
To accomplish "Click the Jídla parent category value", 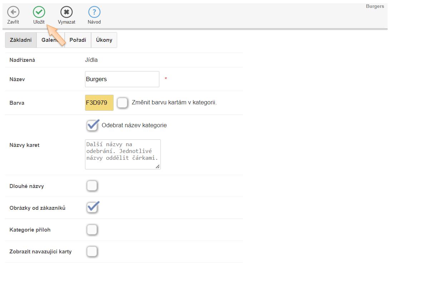I will 91,60.
